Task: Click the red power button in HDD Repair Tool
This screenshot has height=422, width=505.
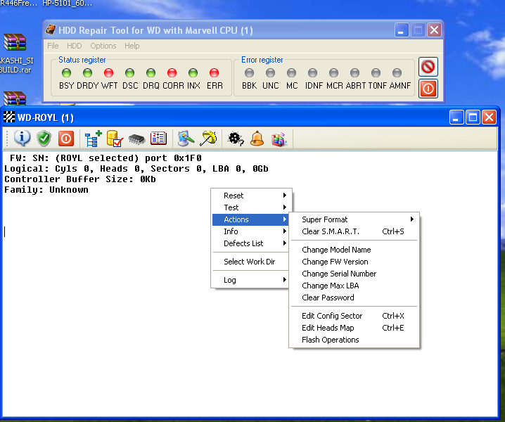Action: pyautogui.click(x=428, y=88)
